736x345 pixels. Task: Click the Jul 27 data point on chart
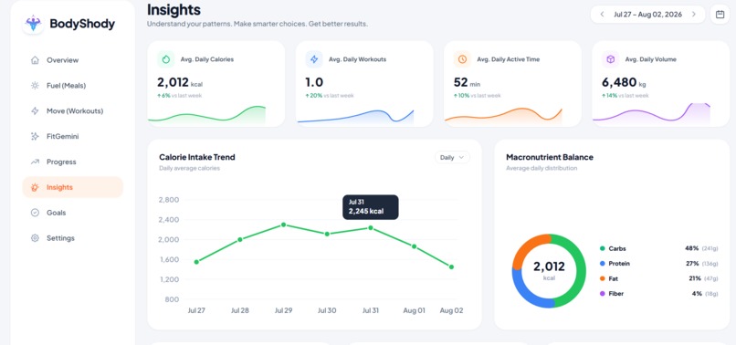coord(196,262)
